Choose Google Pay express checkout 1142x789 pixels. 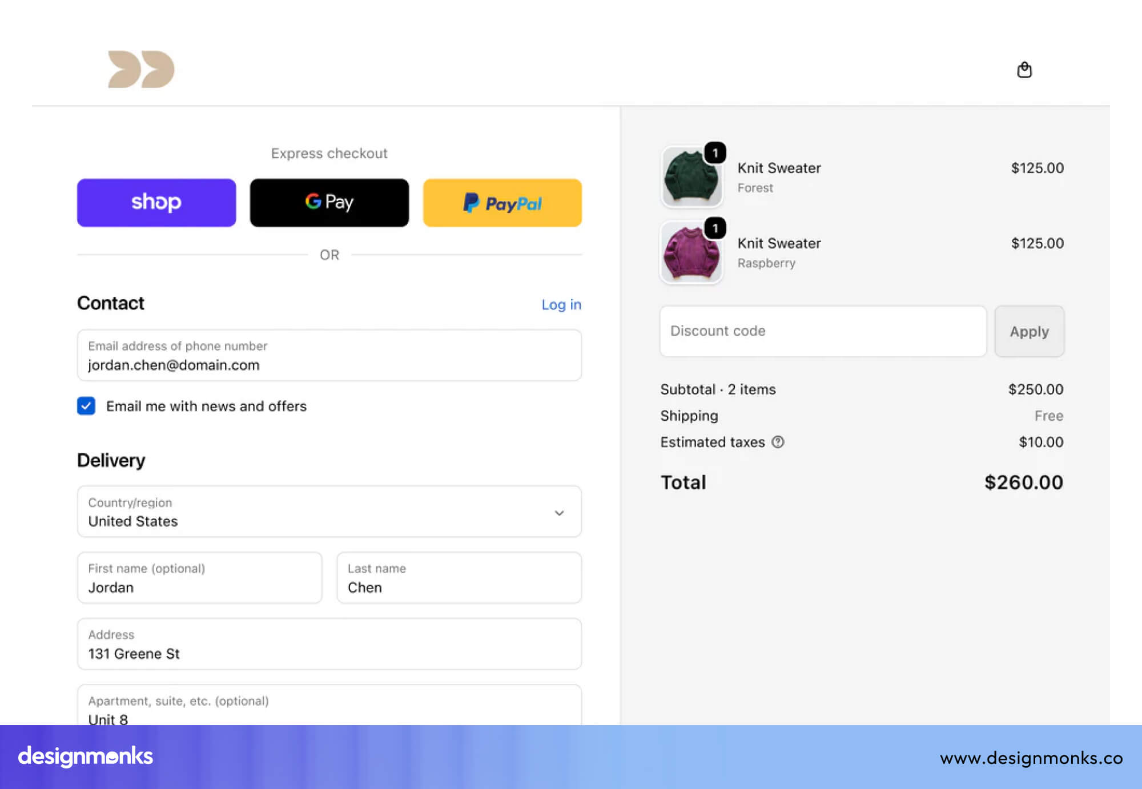tap(329, 203)
